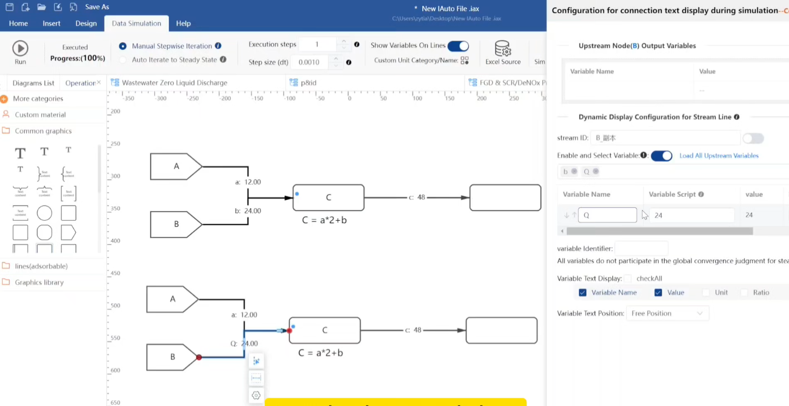Expand the Graphics library category

pos(39,283)
